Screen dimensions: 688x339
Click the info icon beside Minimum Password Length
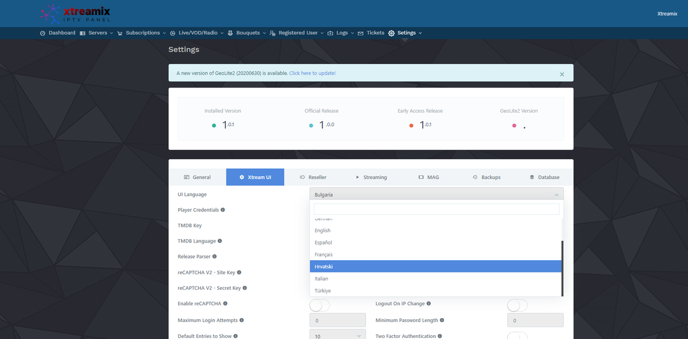[x=442, y=320]
